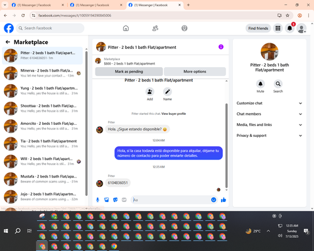This screenshot has width=314, height=251.
Task: Open Amorcito conversation in list
Action: click(42, 126)
